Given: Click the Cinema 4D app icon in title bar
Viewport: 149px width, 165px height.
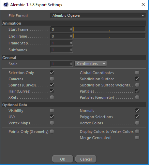Looking at the screenshot, I should pyautogui.click(x=6, y=5).
